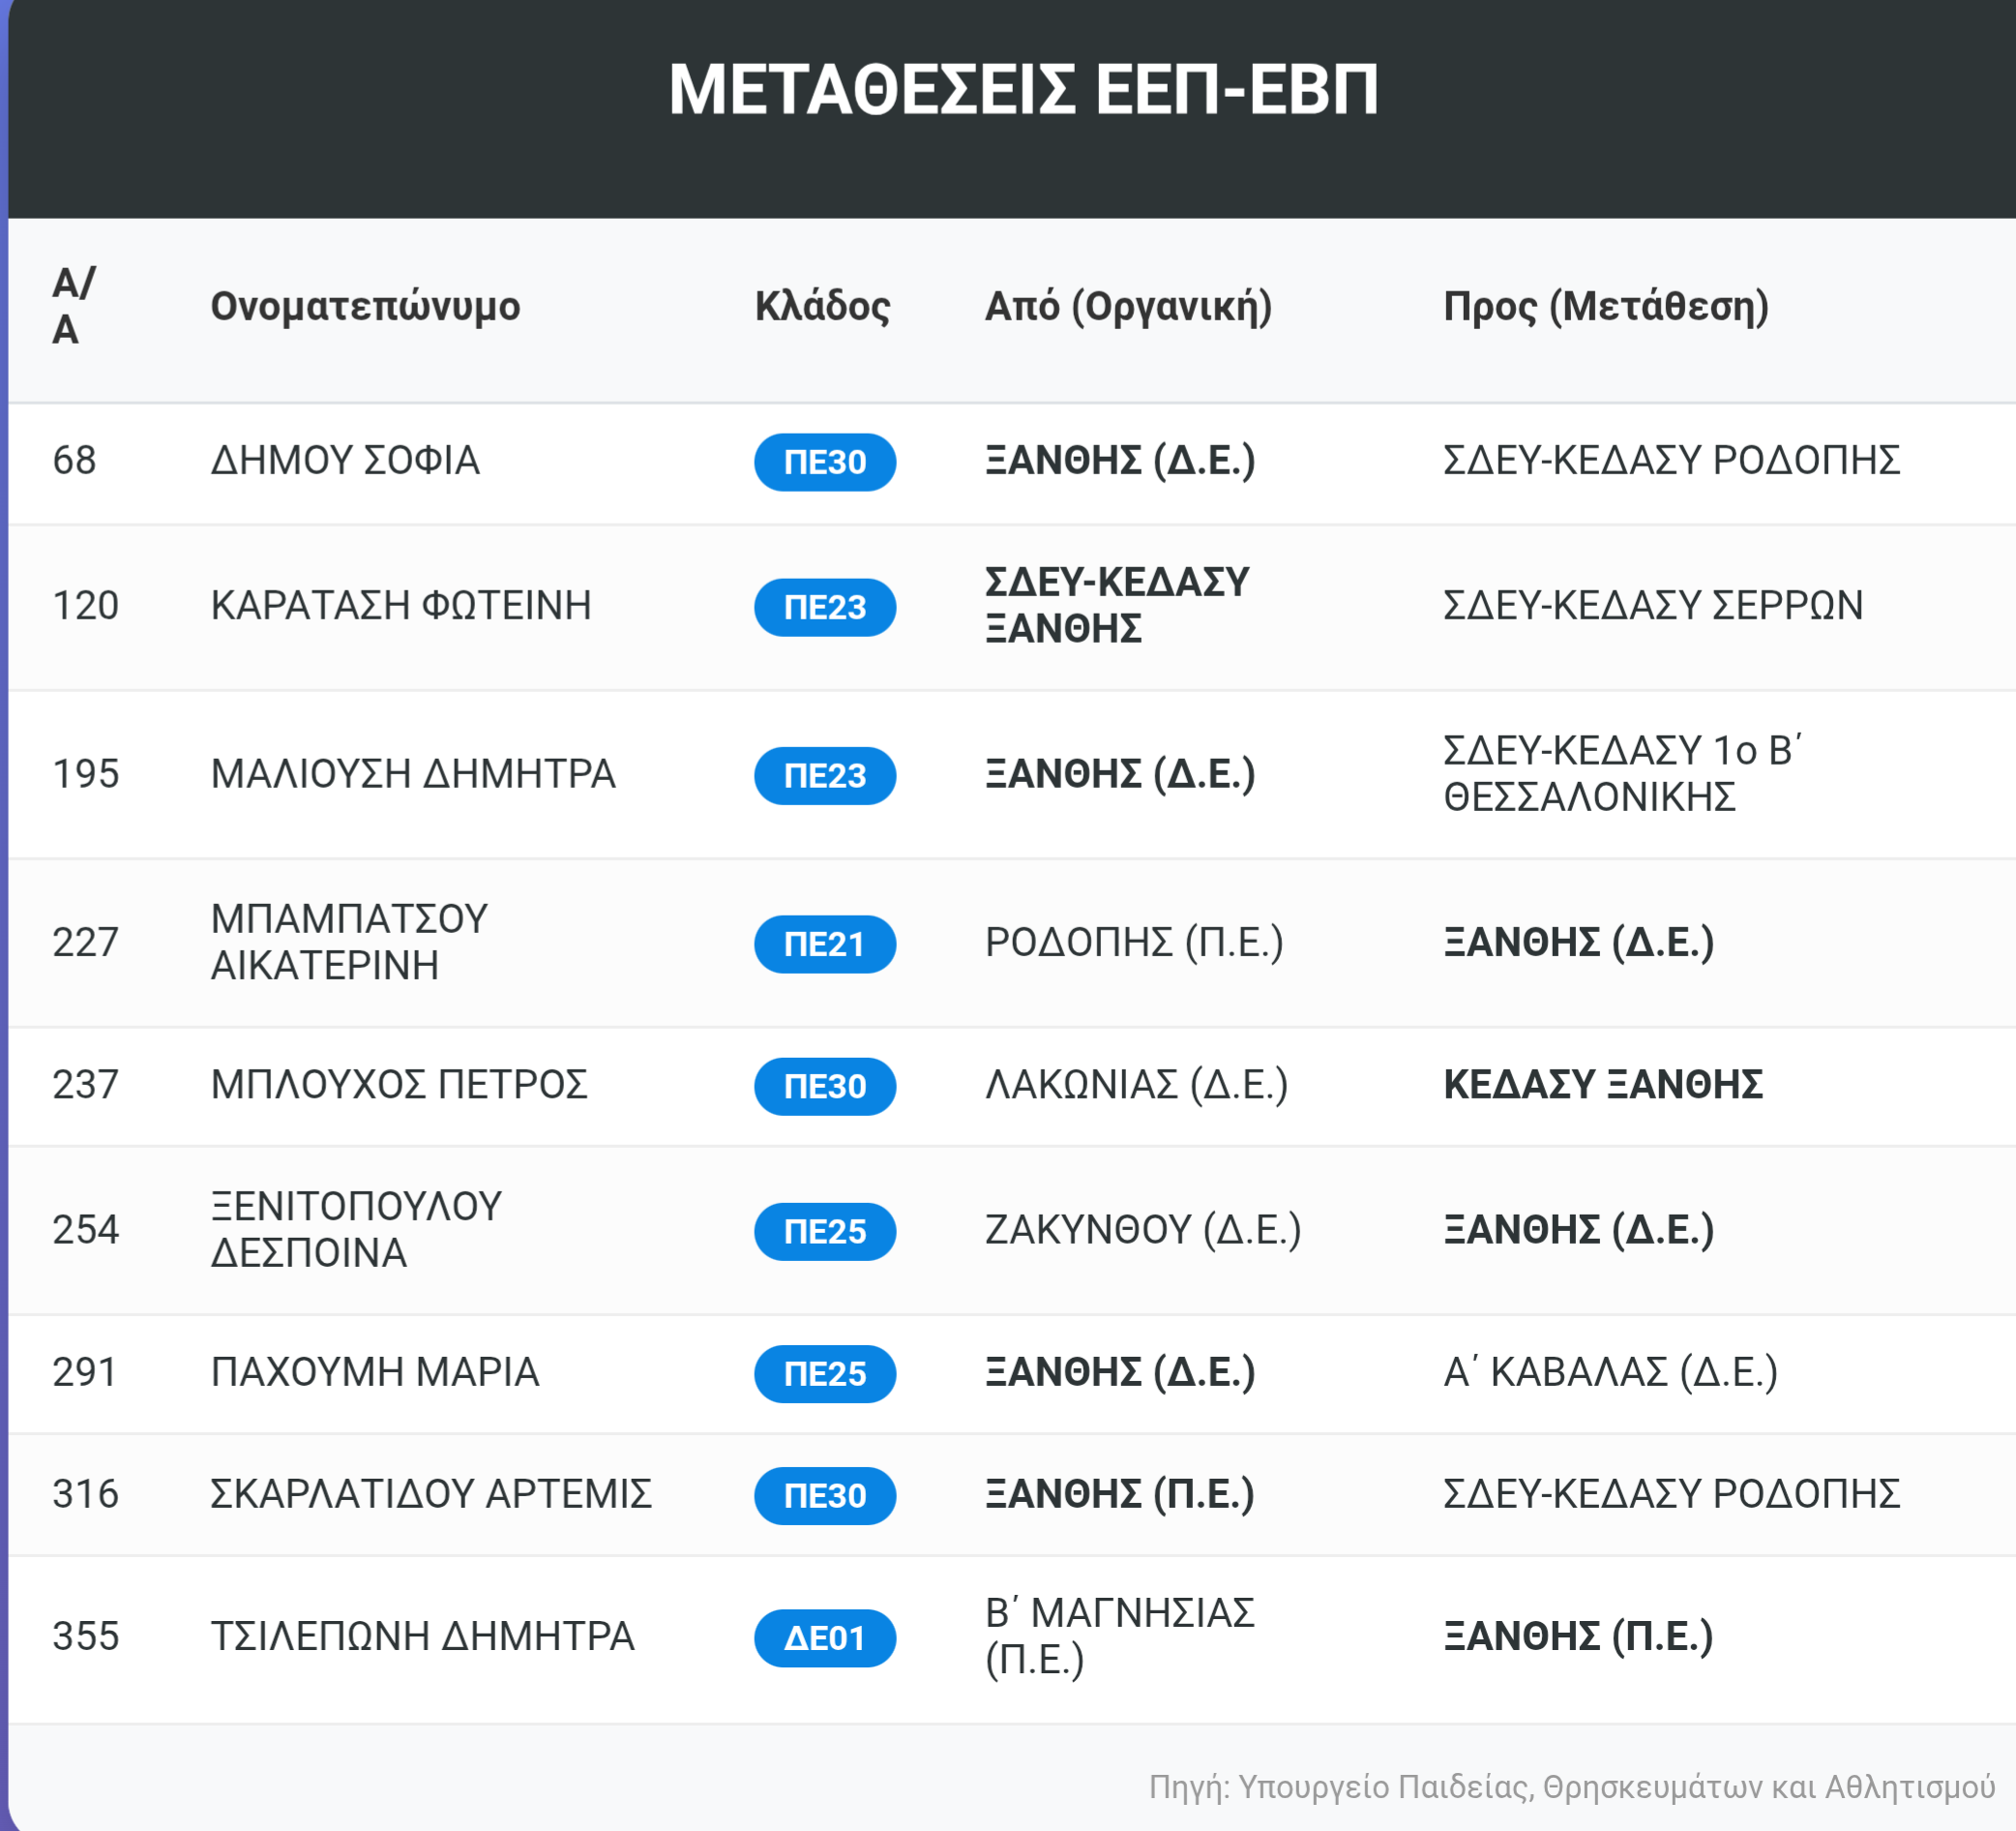Select the name ΞΕΝΙΤΟΠΟΥΛΟΥ ΔΕΣΠΟΙΝΑ
This screenshot has width=2016, height=1831.
tap(356, 1230)
